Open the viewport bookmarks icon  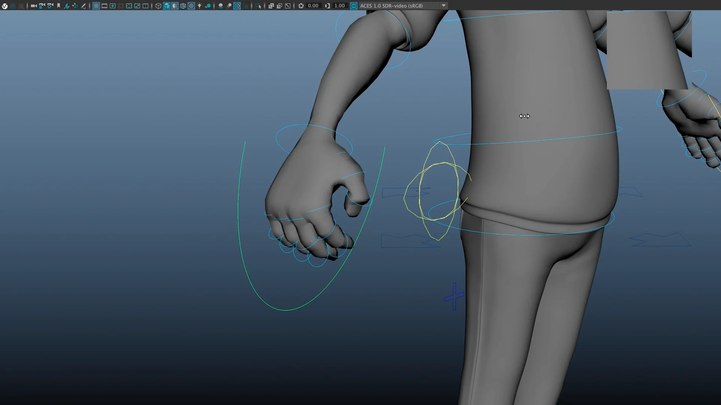(58, 6)
